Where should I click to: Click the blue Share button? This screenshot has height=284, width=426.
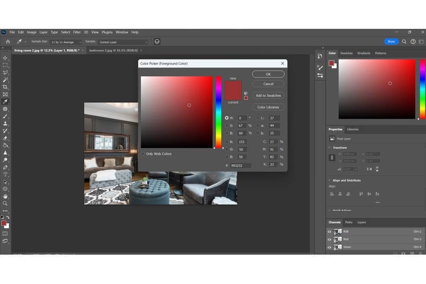pos(391,42)
